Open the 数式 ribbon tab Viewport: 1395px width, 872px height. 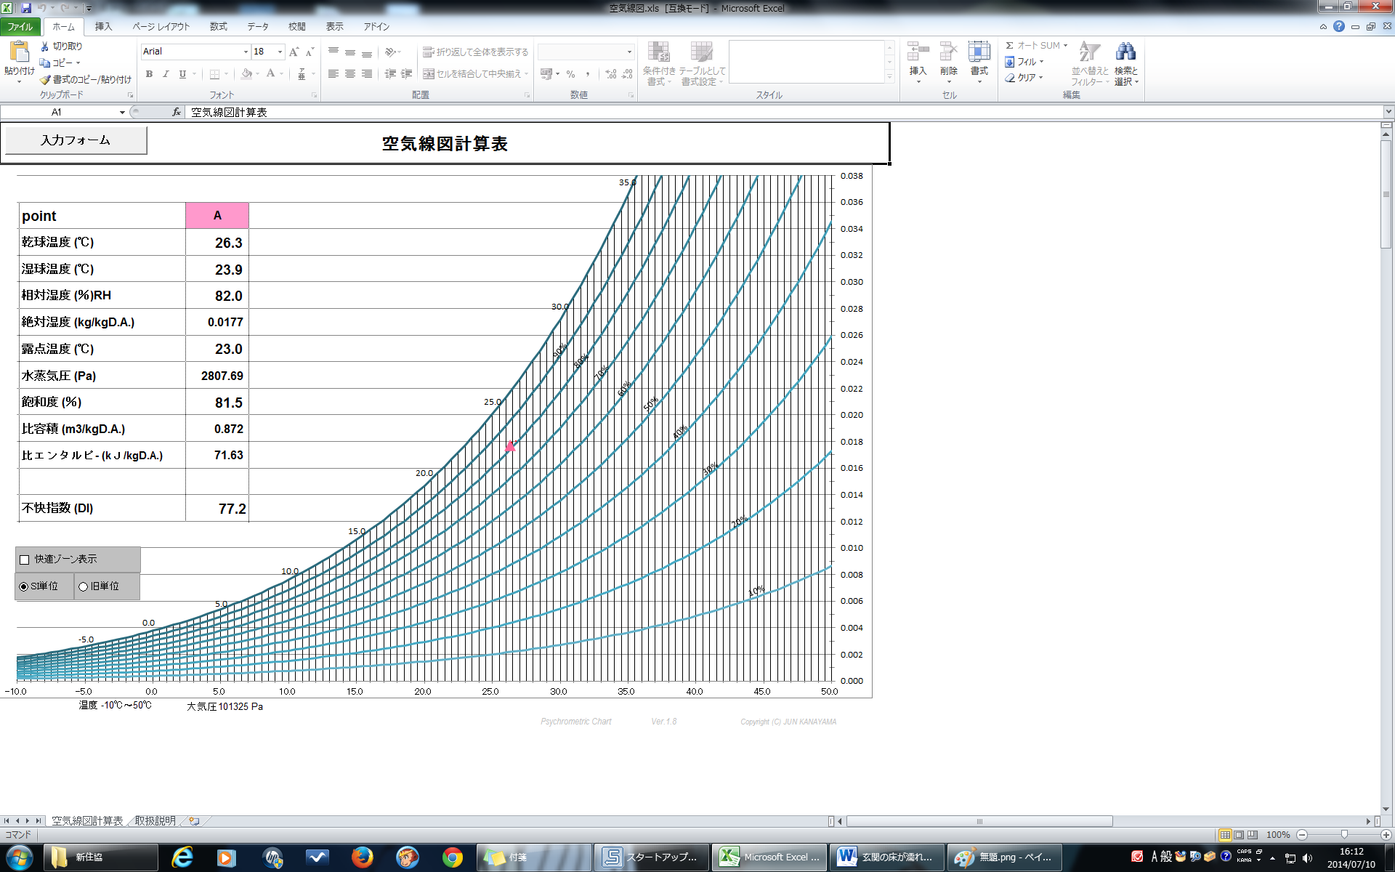[x=218, y=27]
